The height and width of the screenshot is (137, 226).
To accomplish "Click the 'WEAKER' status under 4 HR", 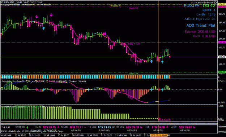I will tap(185, 131).
